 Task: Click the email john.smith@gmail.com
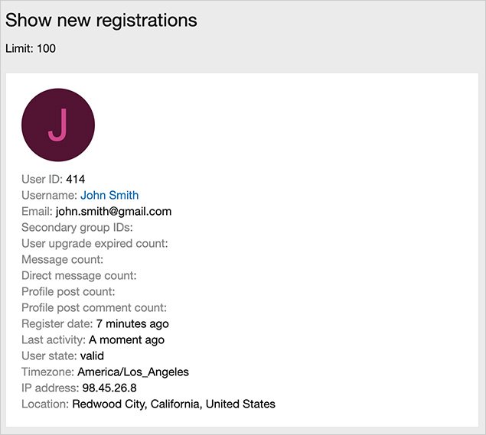[113, 212]
